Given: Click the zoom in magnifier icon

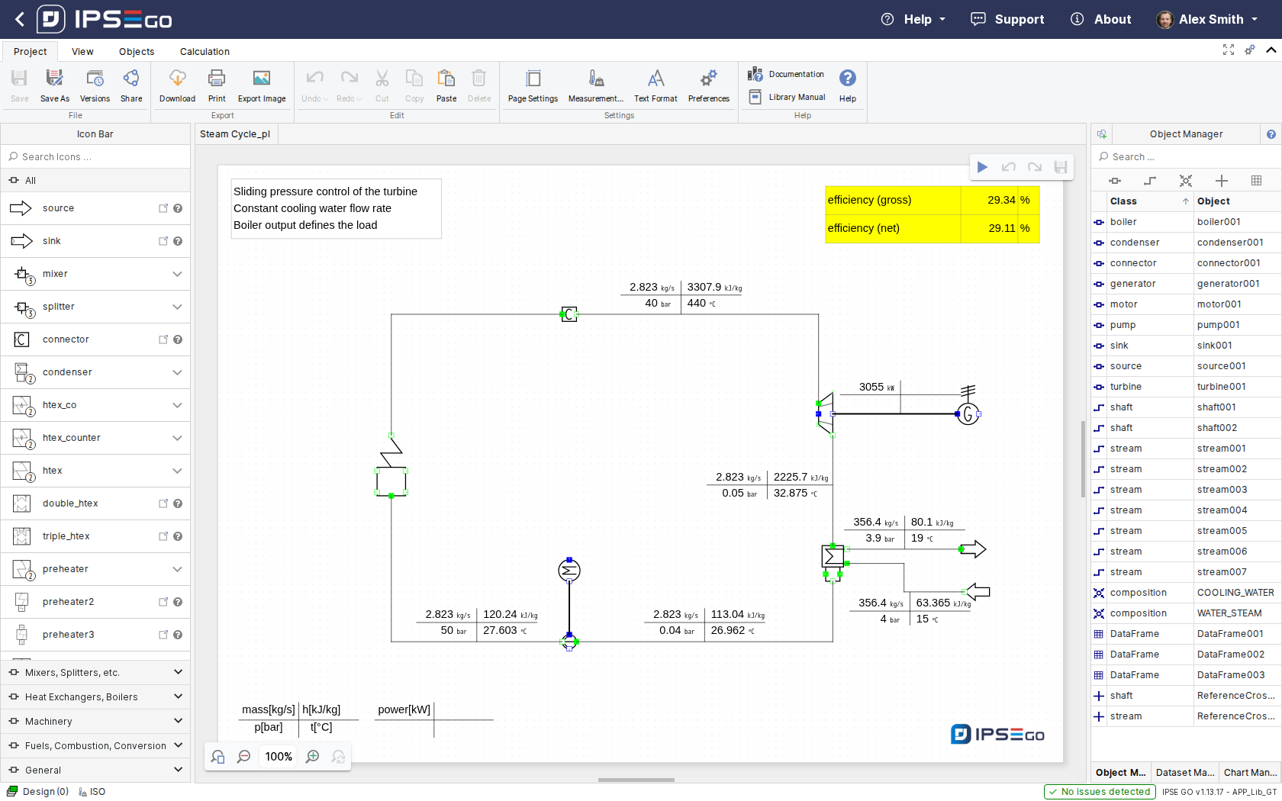Looking at the screenshot, I should 313,757.
